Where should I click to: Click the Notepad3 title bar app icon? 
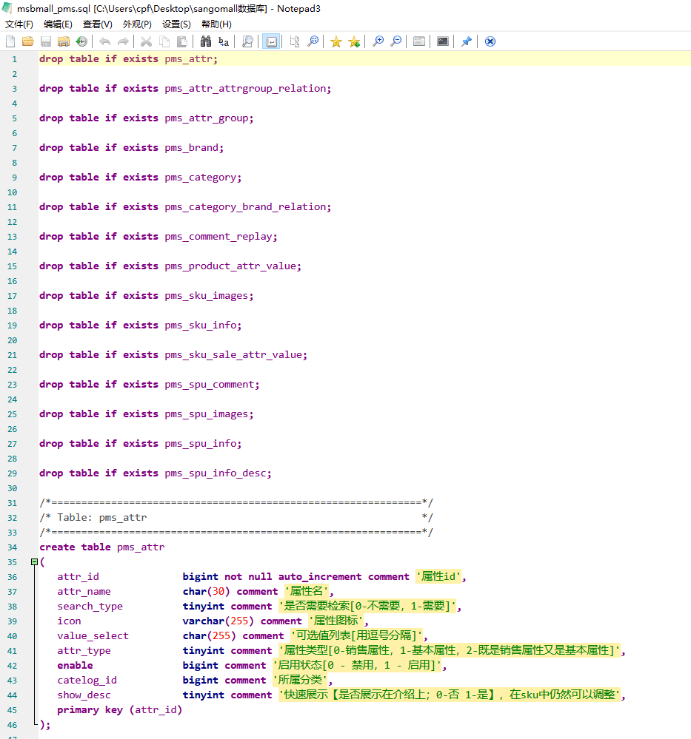pos(7,8)
